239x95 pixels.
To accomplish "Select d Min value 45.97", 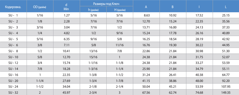I will 66,92.
